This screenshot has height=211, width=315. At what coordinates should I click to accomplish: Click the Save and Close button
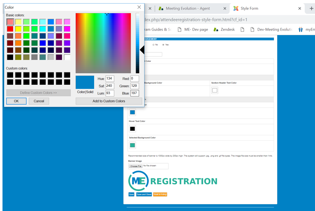coord(144,194)
